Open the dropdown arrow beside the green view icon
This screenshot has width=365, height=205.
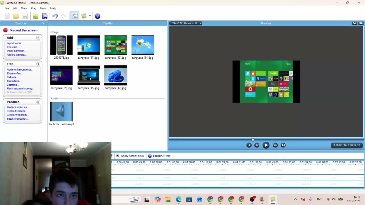point(90,16)
